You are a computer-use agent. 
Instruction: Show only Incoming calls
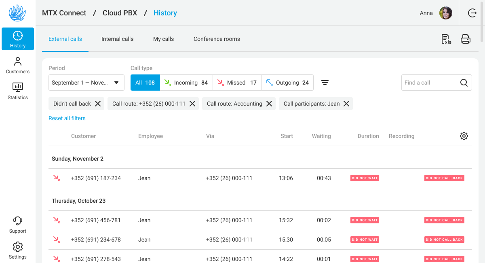tap(186, 83)
